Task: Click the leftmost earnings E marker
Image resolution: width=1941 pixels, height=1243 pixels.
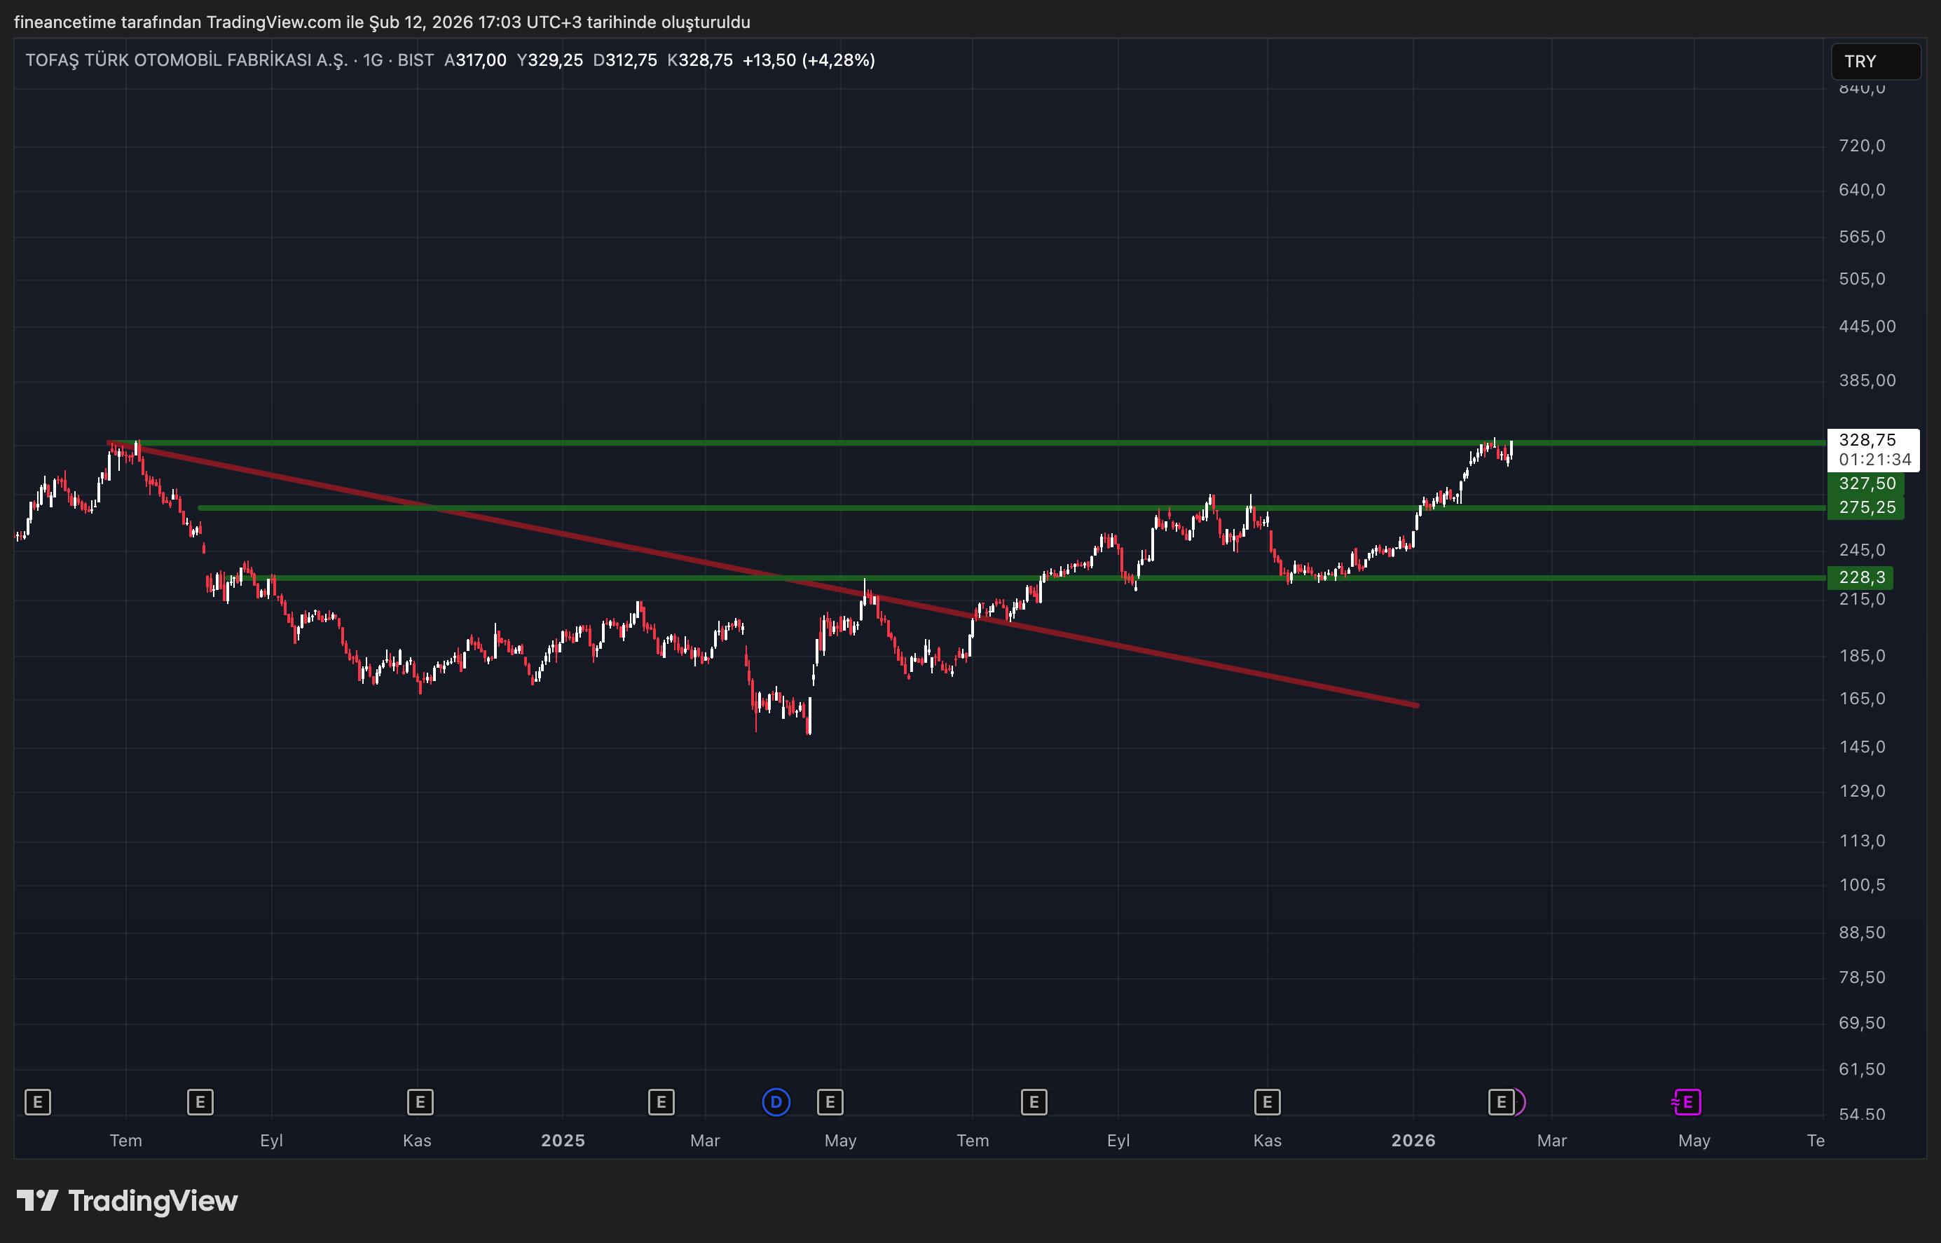Action: tap(38, 1101)
